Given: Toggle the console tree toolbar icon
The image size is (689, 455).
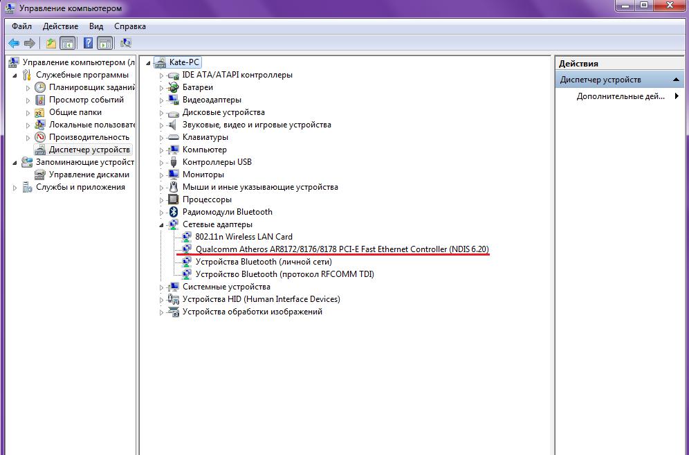Looking at the screenshot, I should (67, 43).
